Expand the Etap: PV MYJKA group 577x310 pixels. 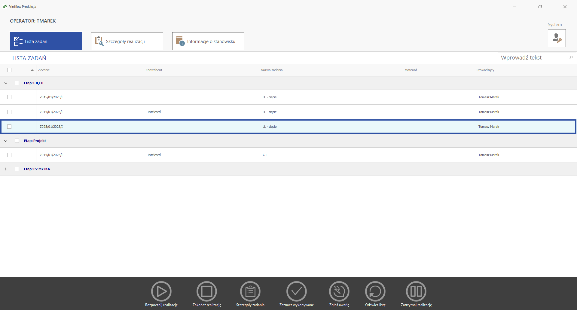pos(6,169)
